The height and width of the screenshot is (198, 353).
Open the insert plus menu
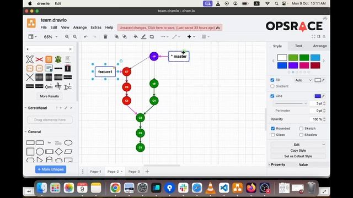point(191,37)
